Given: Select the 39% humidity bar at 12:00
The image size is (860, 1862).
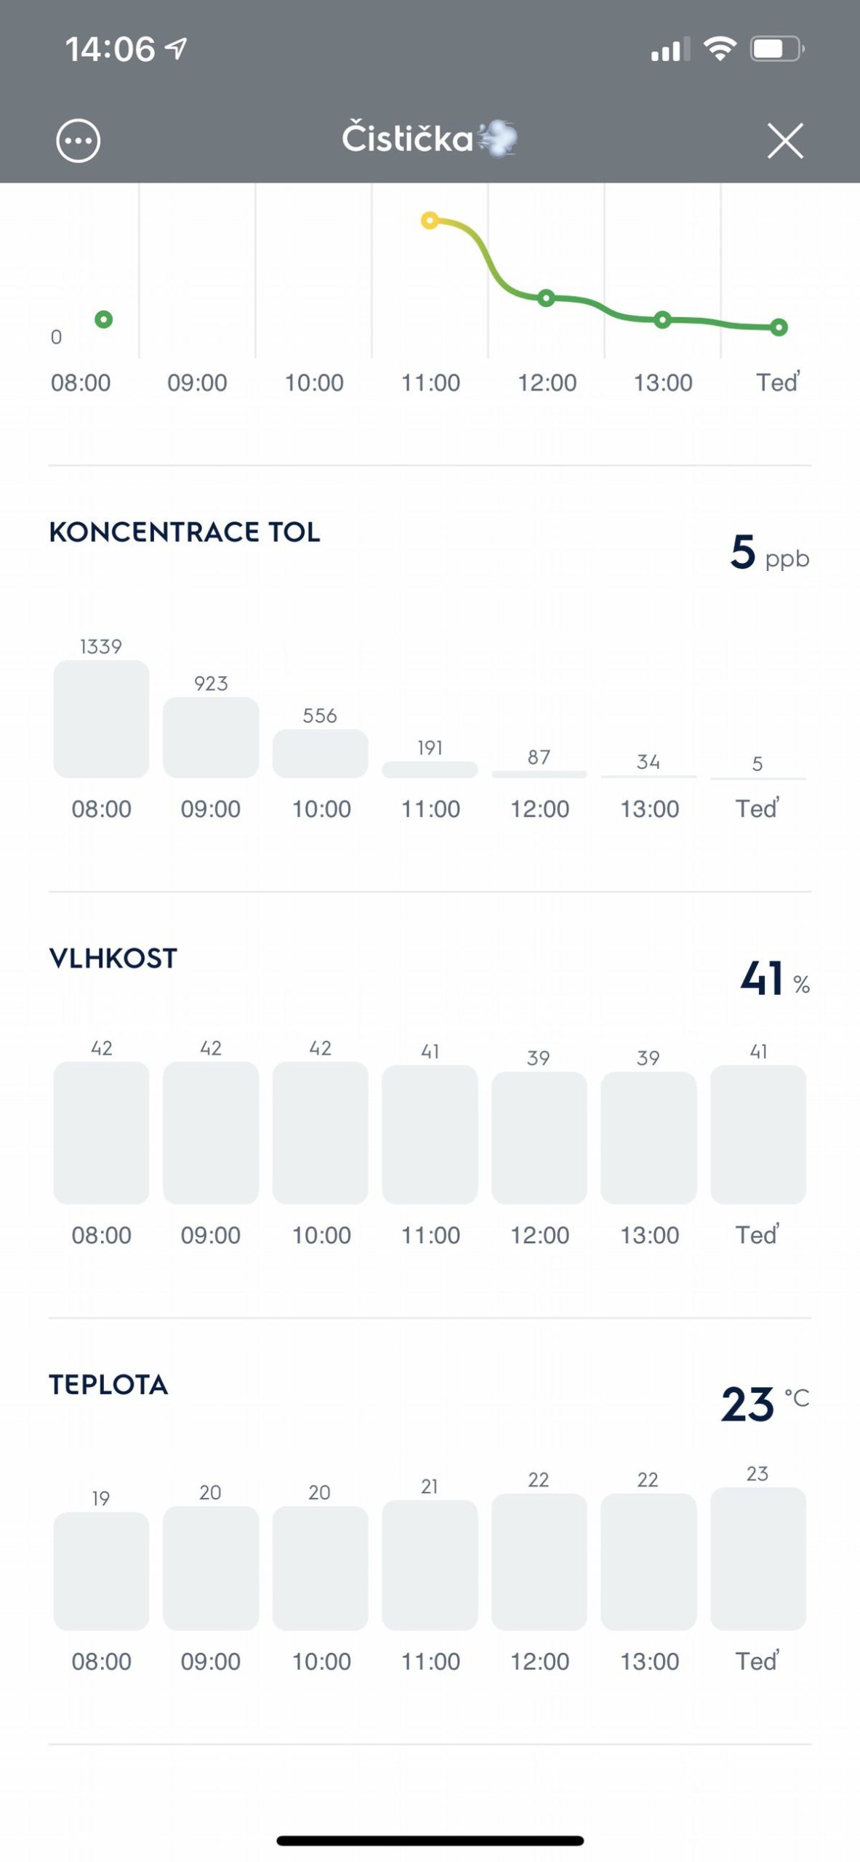Looking at the screenshot, I should (x=539, y=1138).
